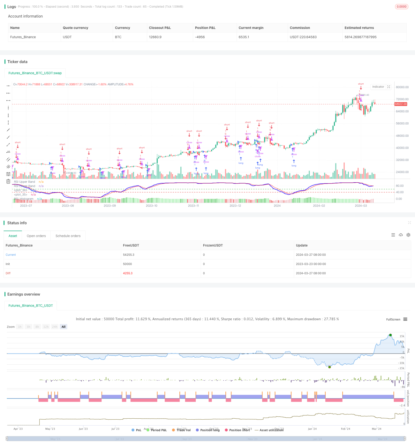415x448 pixels.
Task: Toggle the Position long legend item
Action: click(207, 430)
